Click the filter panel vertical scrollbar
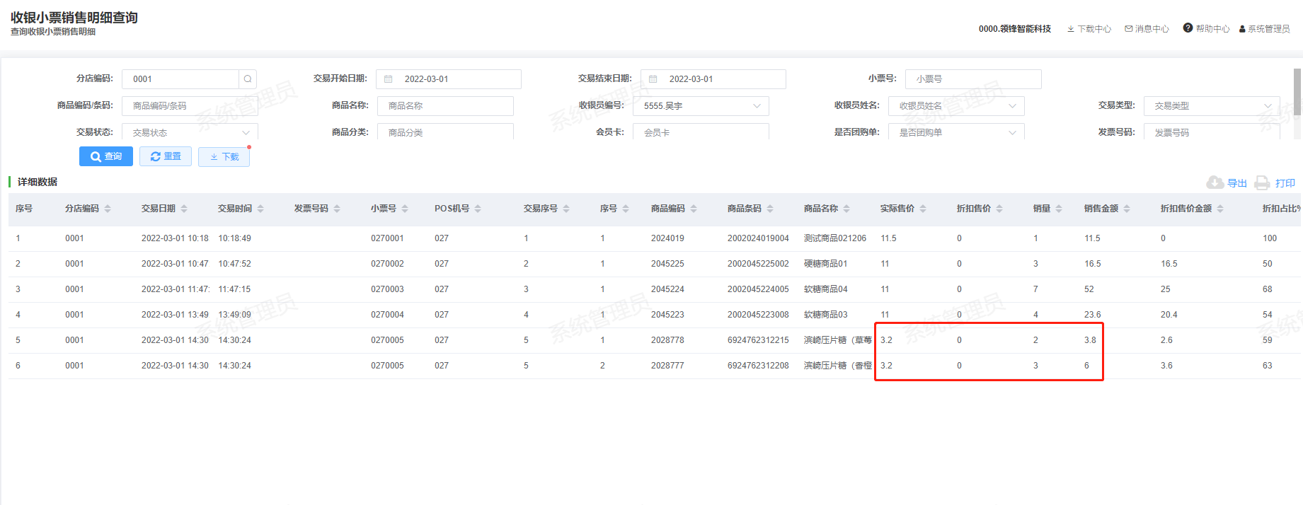The height and width of the screenshot is (505, 1303). click(x=1297, y=92)
